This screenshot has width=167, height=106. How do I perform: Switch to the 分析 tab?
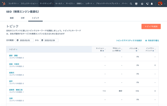(23, 18)
